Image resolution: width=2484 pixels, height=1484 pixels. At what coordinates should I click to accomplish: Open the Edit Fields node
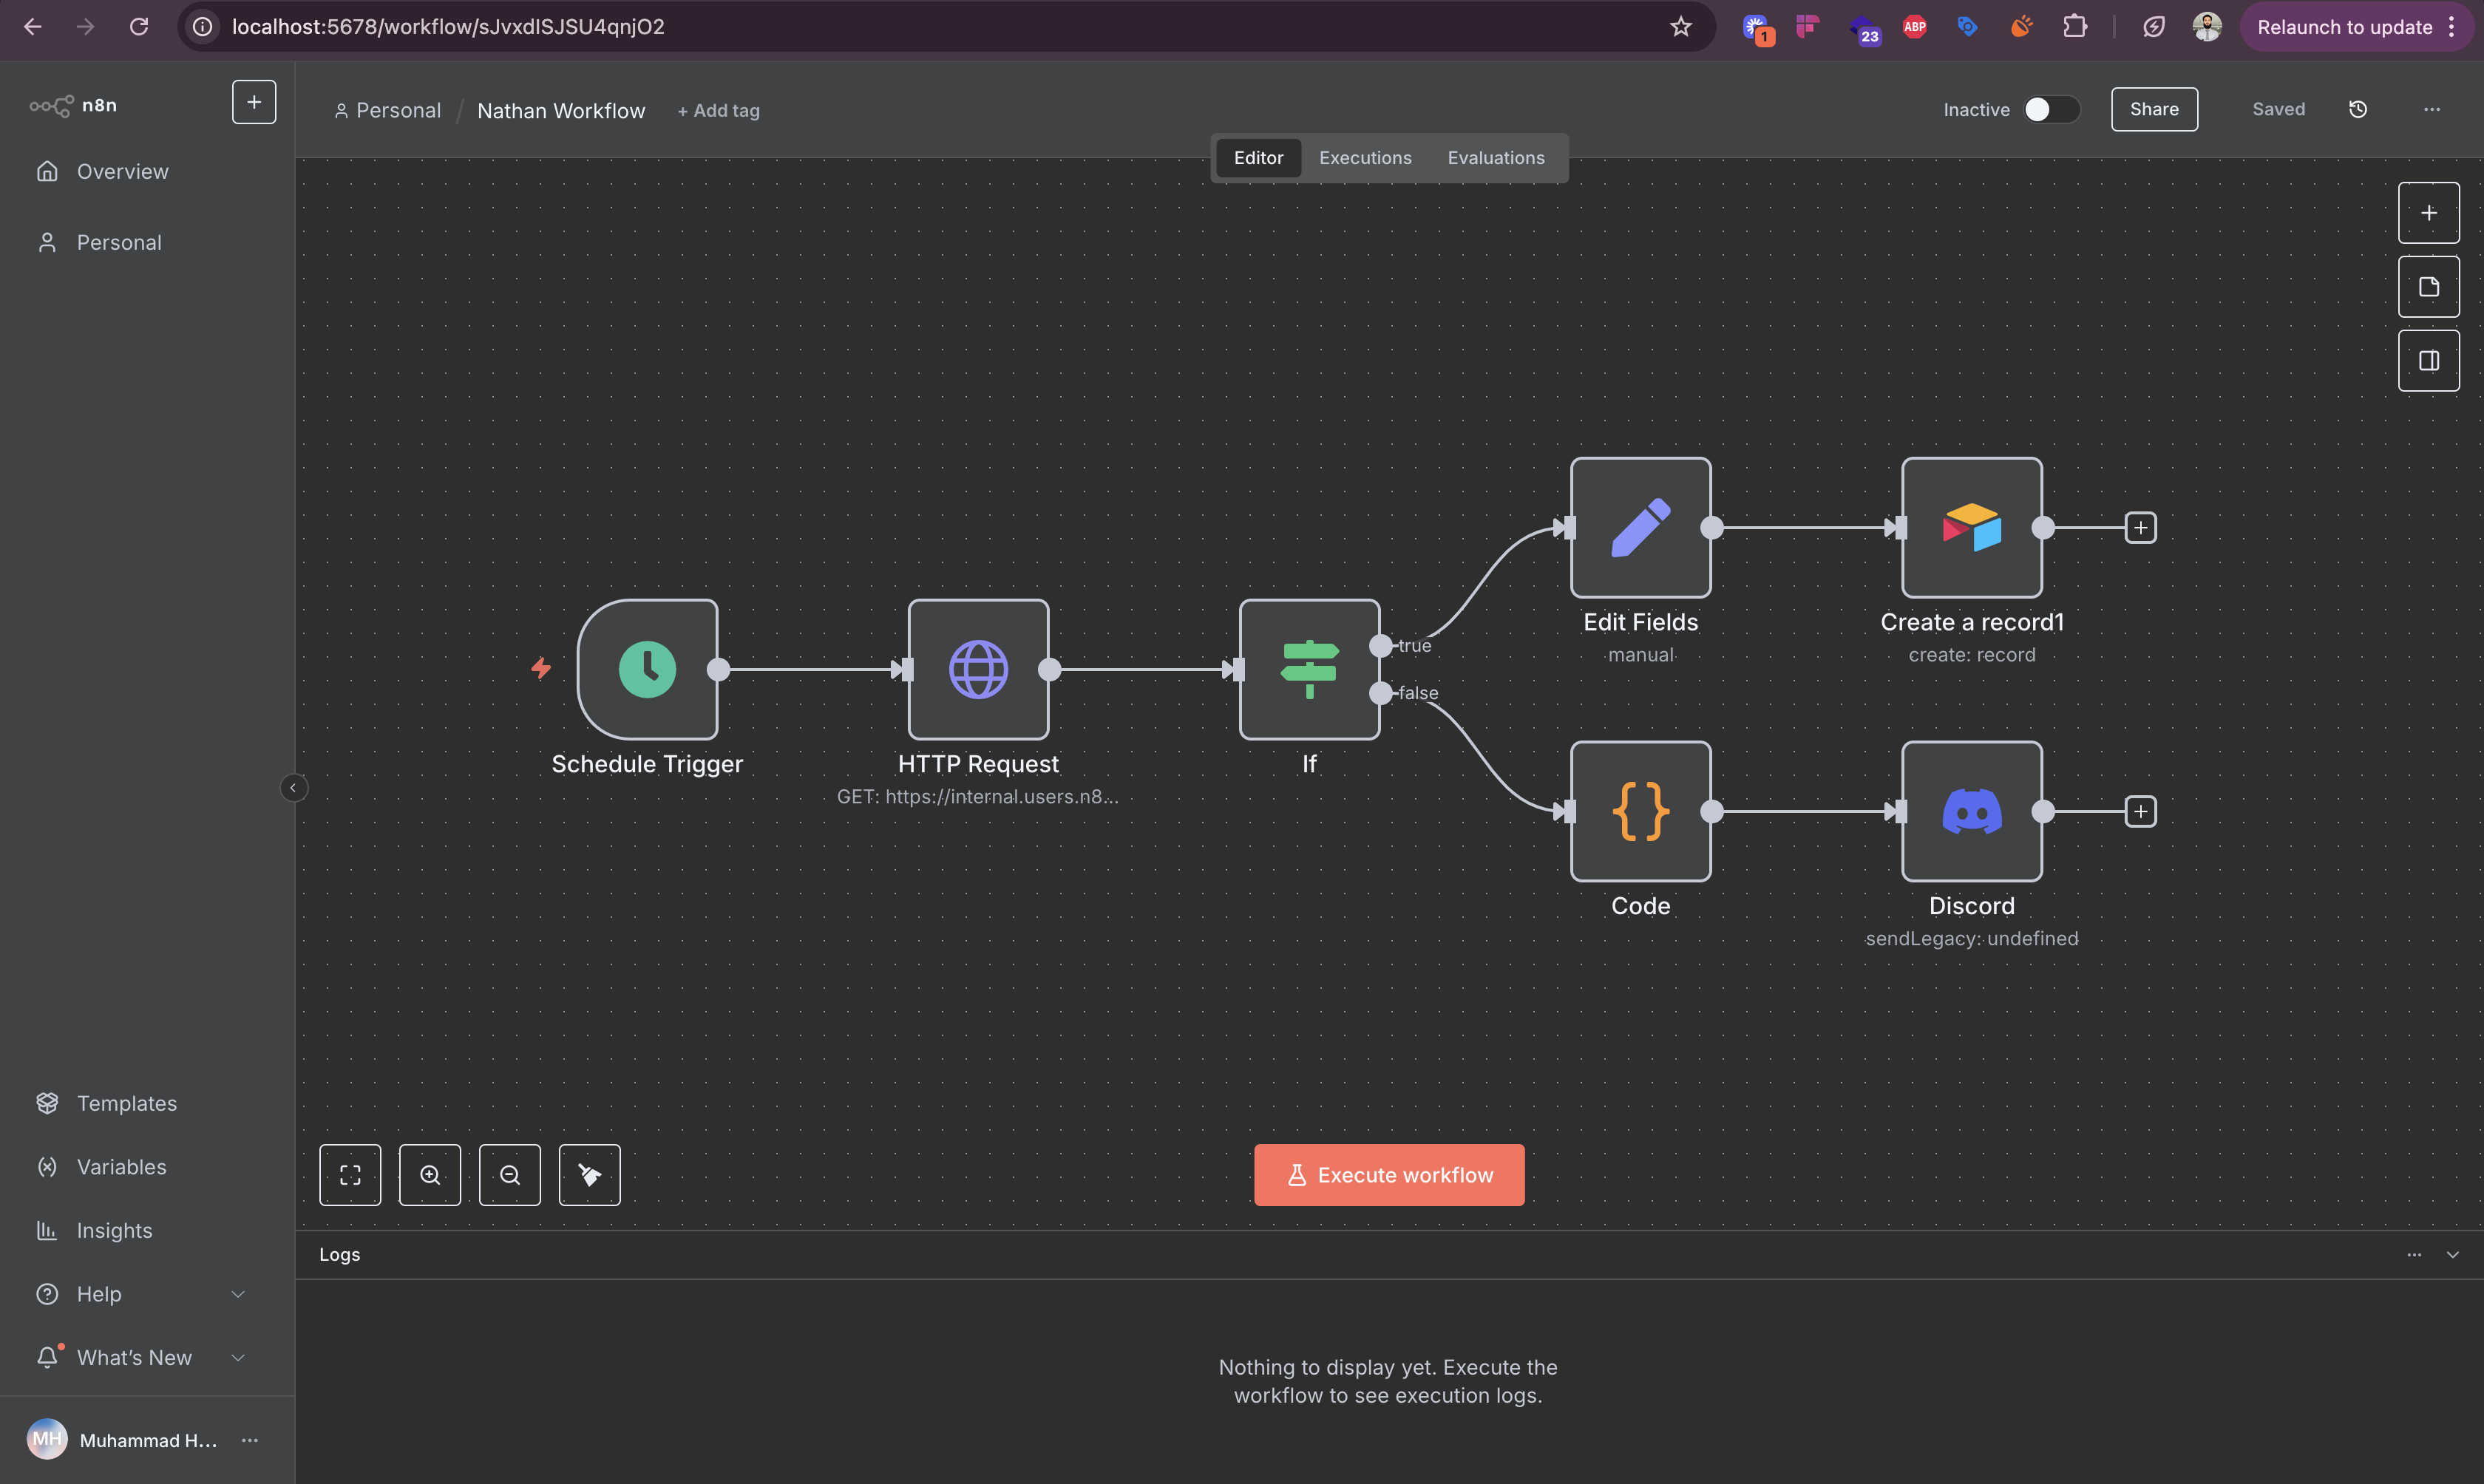[x=1640, y=527]
